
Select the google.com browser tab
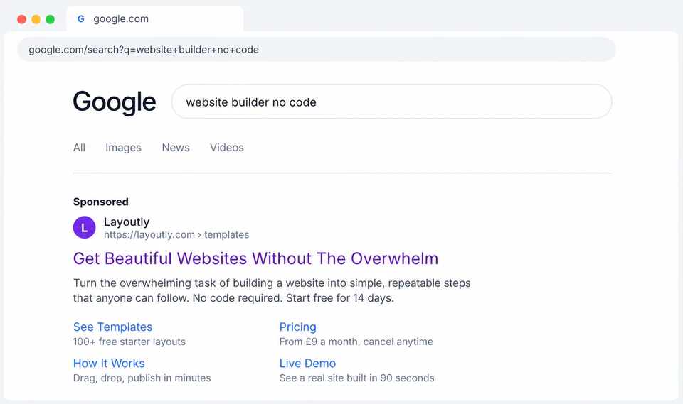155,18
